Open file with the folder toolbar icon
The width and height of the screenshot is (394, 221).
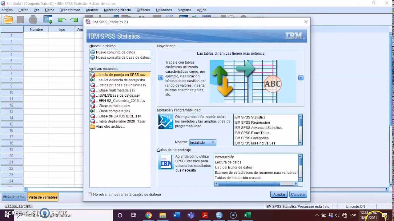[x=8, y=20]
